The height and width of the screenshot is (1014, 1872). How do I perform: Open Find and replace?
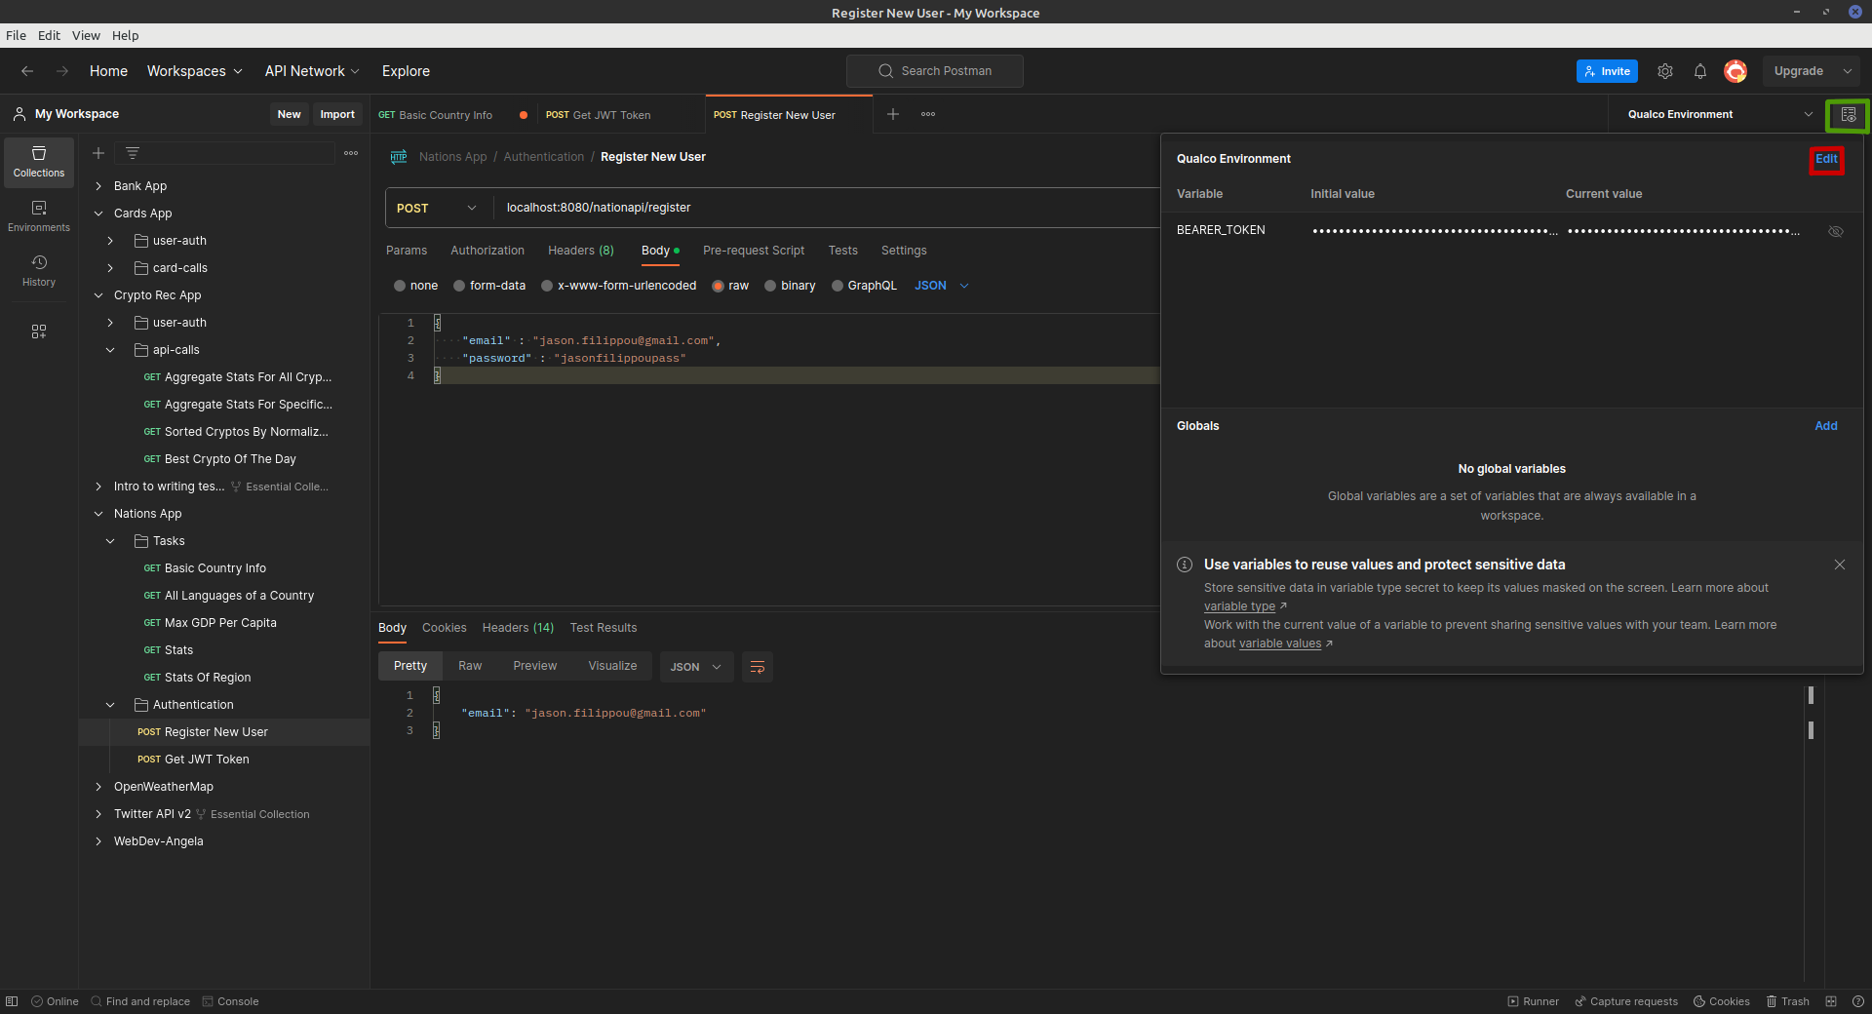140,1001
